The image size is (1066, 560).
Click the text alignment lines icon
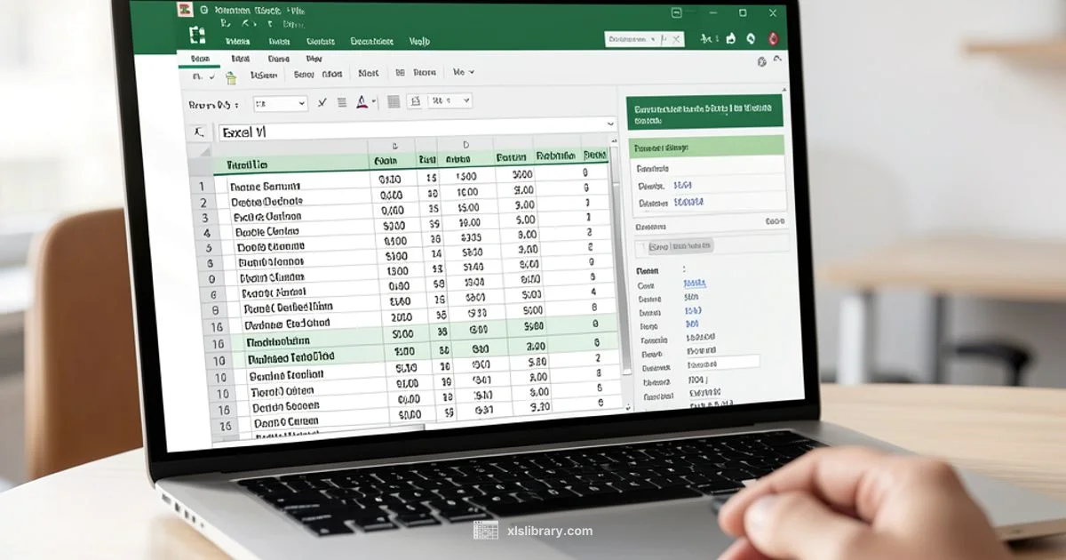coord(342,103)
